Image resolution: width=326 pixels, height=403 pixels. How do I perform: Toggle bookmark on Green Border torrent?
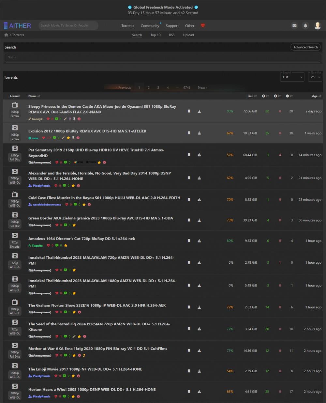tap(189, 220)
